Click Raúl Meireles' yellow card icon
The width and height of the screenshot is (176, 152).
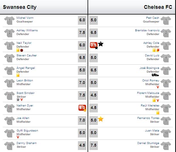pyautogui.click(x=158, y=112)
